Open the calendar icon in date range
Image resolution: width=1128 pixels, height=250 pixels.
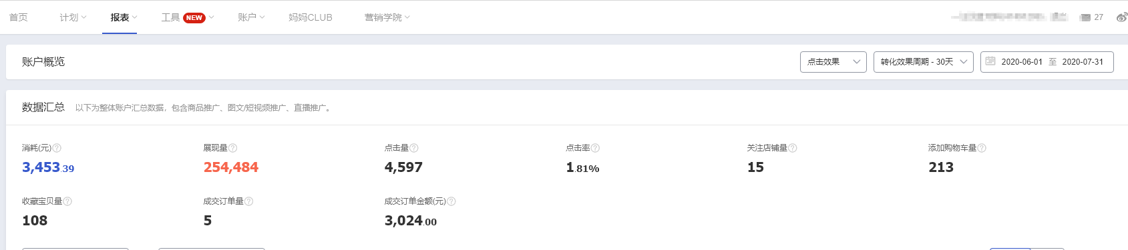pos(990,61)
